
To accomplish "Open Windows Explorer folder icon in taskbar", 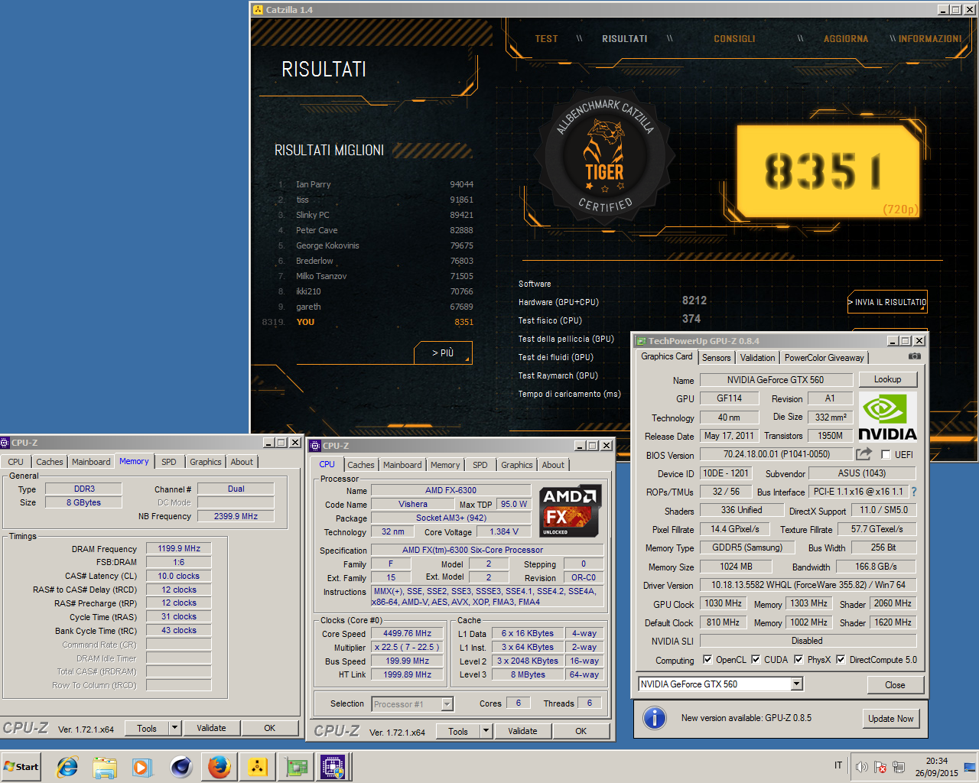I will [x=105, y=766].
